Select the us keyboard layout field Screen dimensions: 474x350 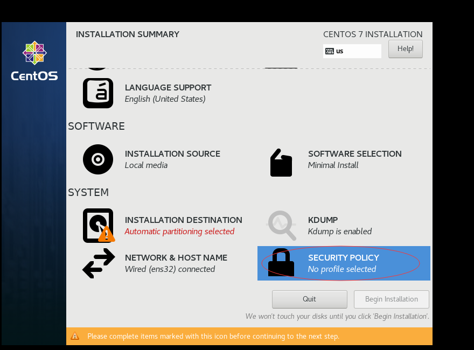click(352, 51)
